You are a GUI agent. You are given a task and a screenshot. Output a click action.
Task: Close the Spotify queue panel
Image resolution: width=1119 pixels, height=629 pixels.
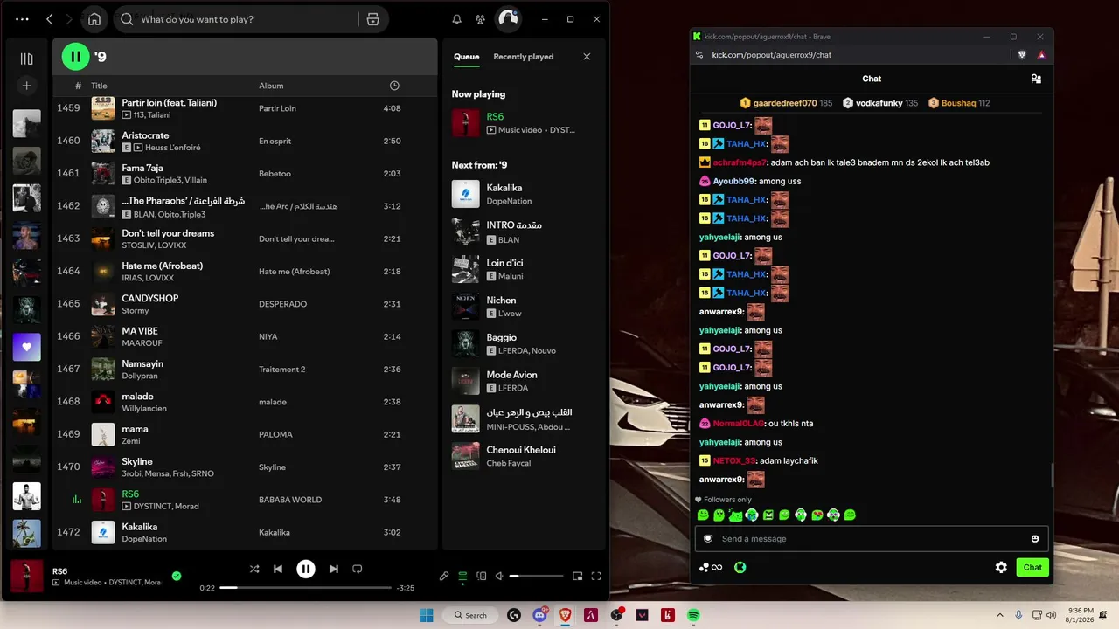click(587, 57)
